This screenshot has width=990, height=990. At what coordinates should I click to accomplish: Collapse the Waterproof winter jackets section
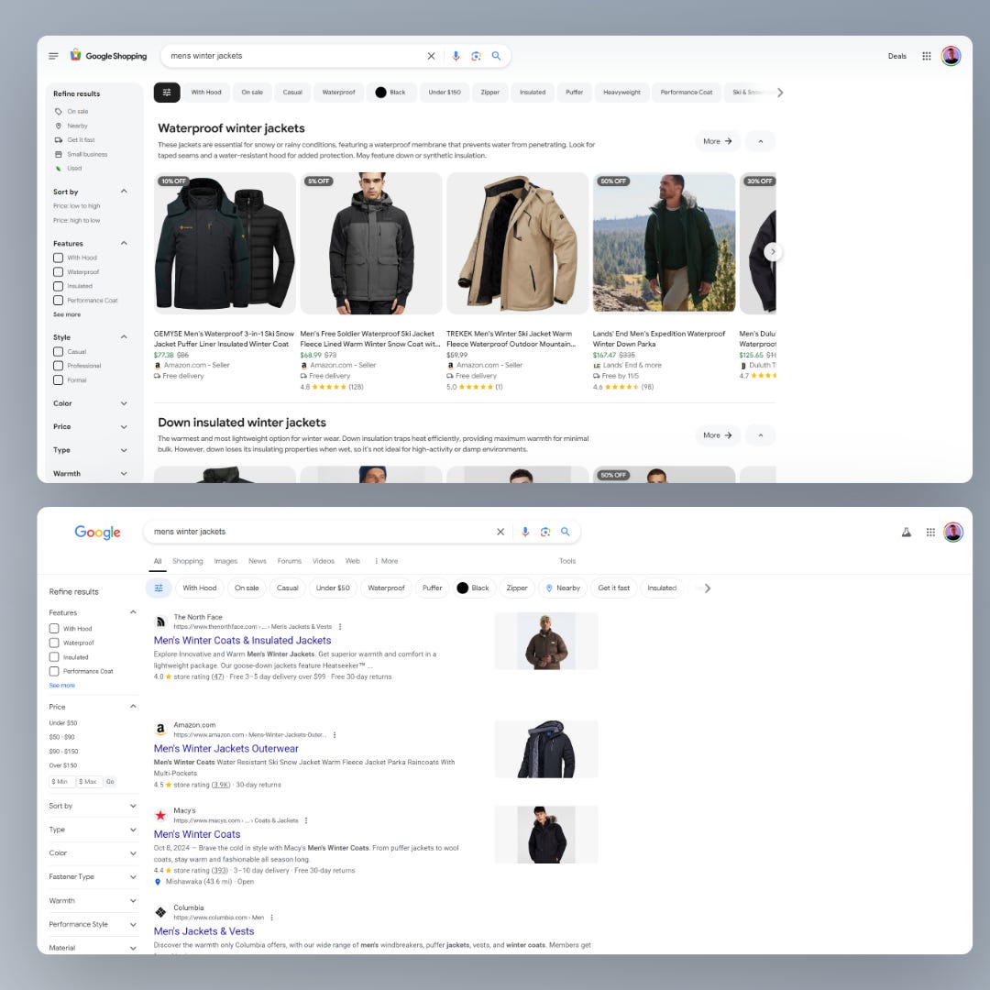760,141
